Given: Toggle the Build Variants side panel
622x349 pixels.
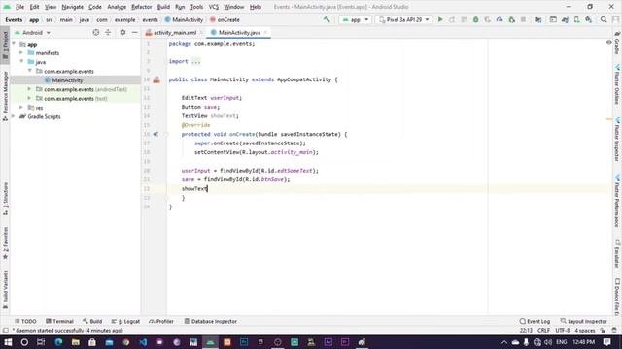Looking at the screenshot, I should pyautogui.click(x=5, y=290).
